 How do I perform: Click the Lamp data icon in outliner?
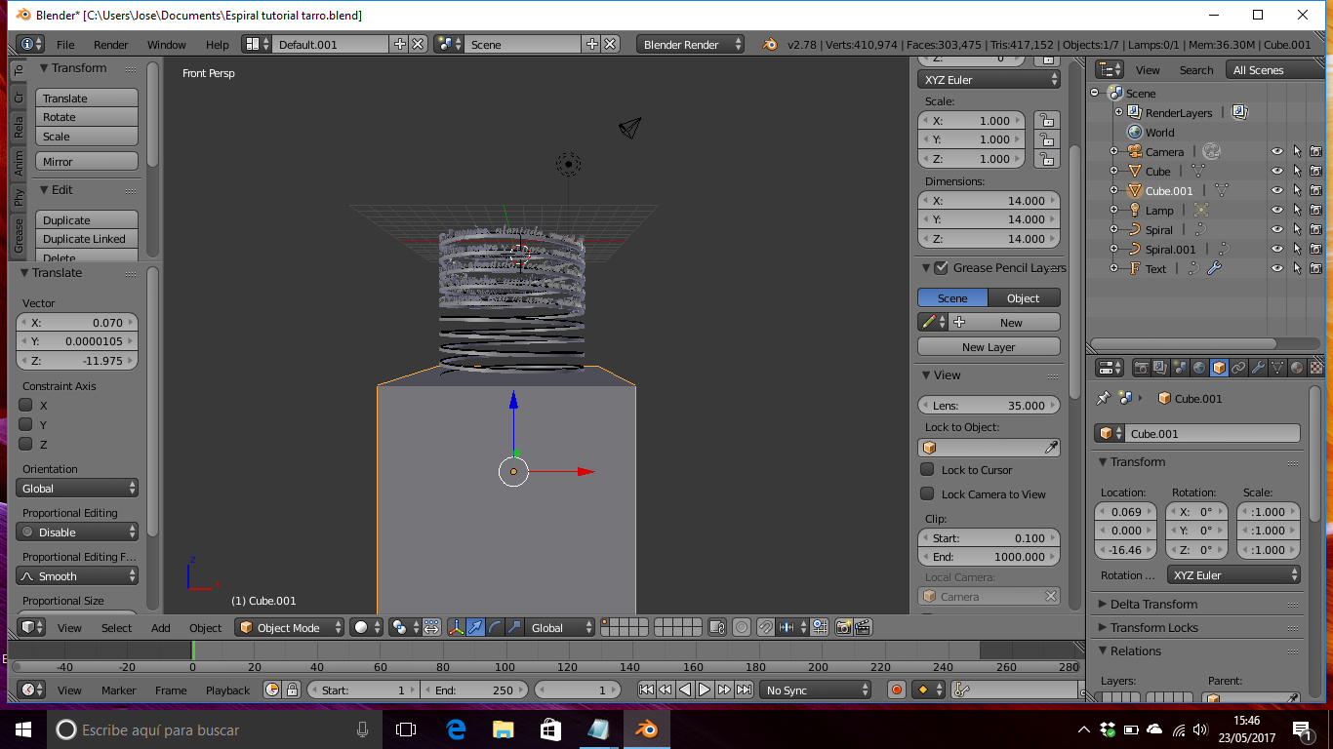point(1201,210)
